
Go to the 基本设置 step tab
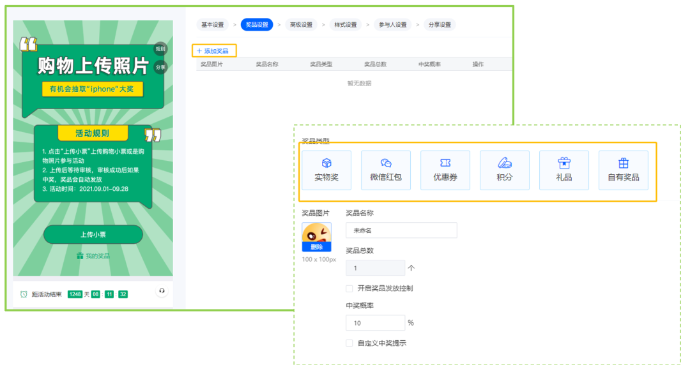[213, 25]
